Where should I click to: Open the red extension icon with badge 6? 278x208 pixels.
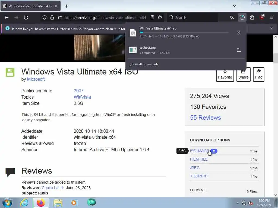262,17
